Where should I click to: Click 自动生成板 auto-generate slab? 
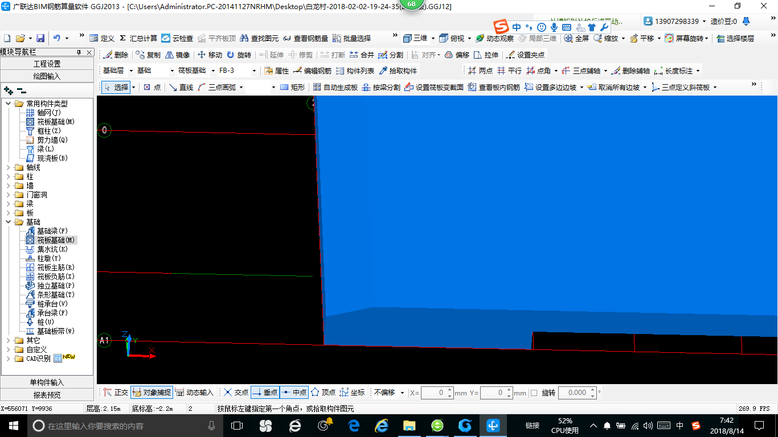tap(335, 88)
